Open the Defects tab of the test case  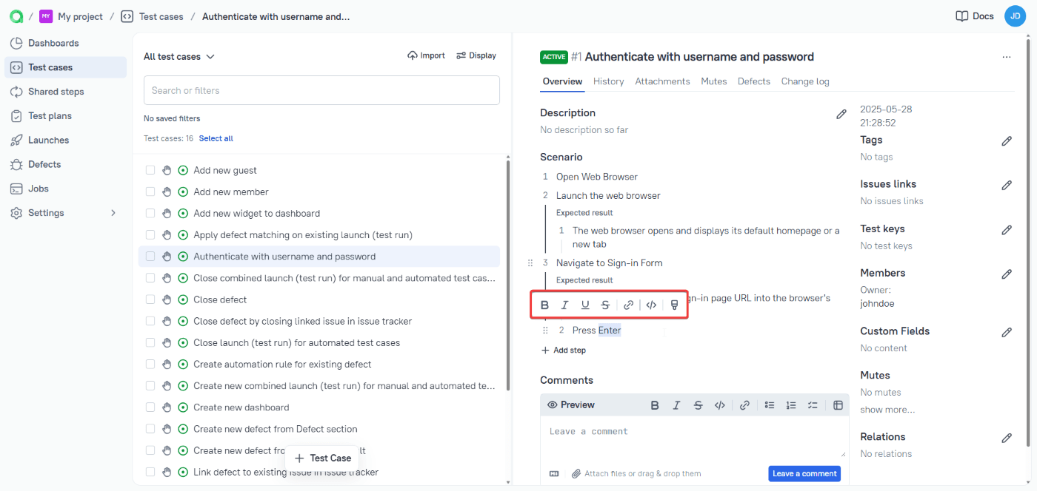coord(753,81)
